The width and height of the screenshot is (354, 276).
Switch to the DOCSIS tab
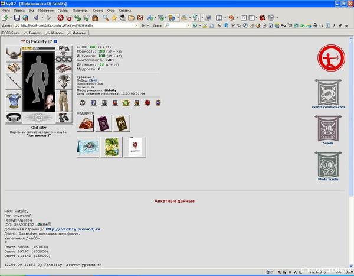click(11, 33)
